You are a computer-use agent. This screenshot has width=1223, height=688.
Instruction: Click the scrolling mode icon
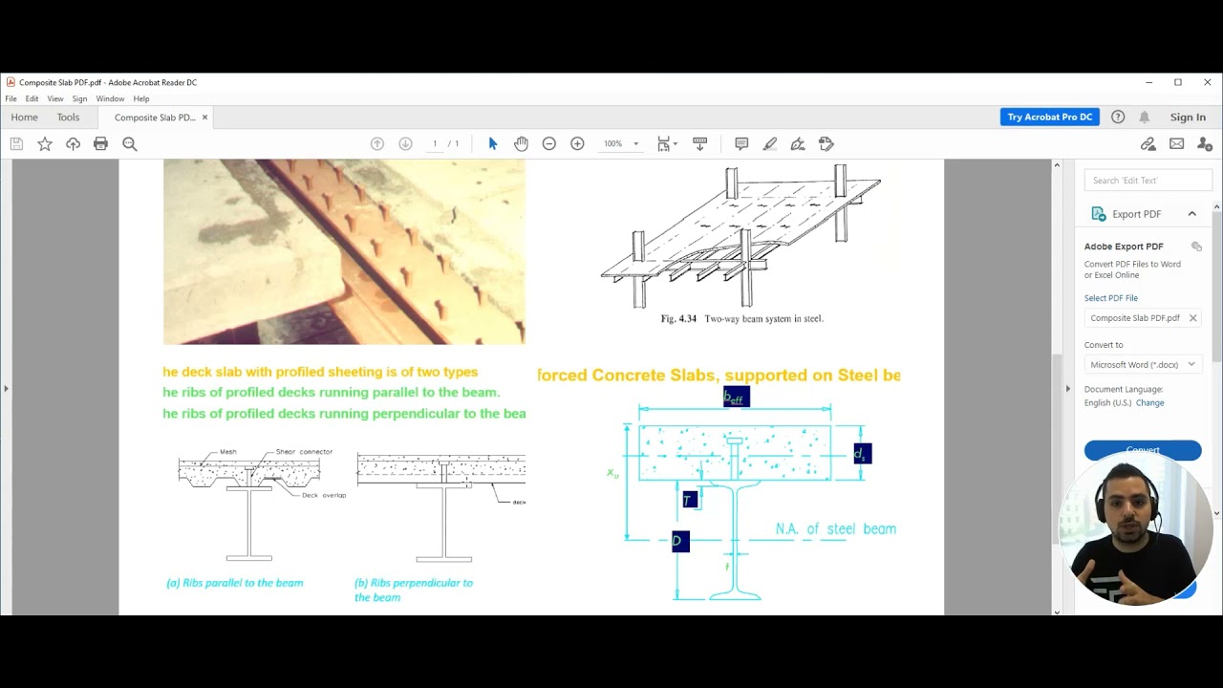(699, 143)
